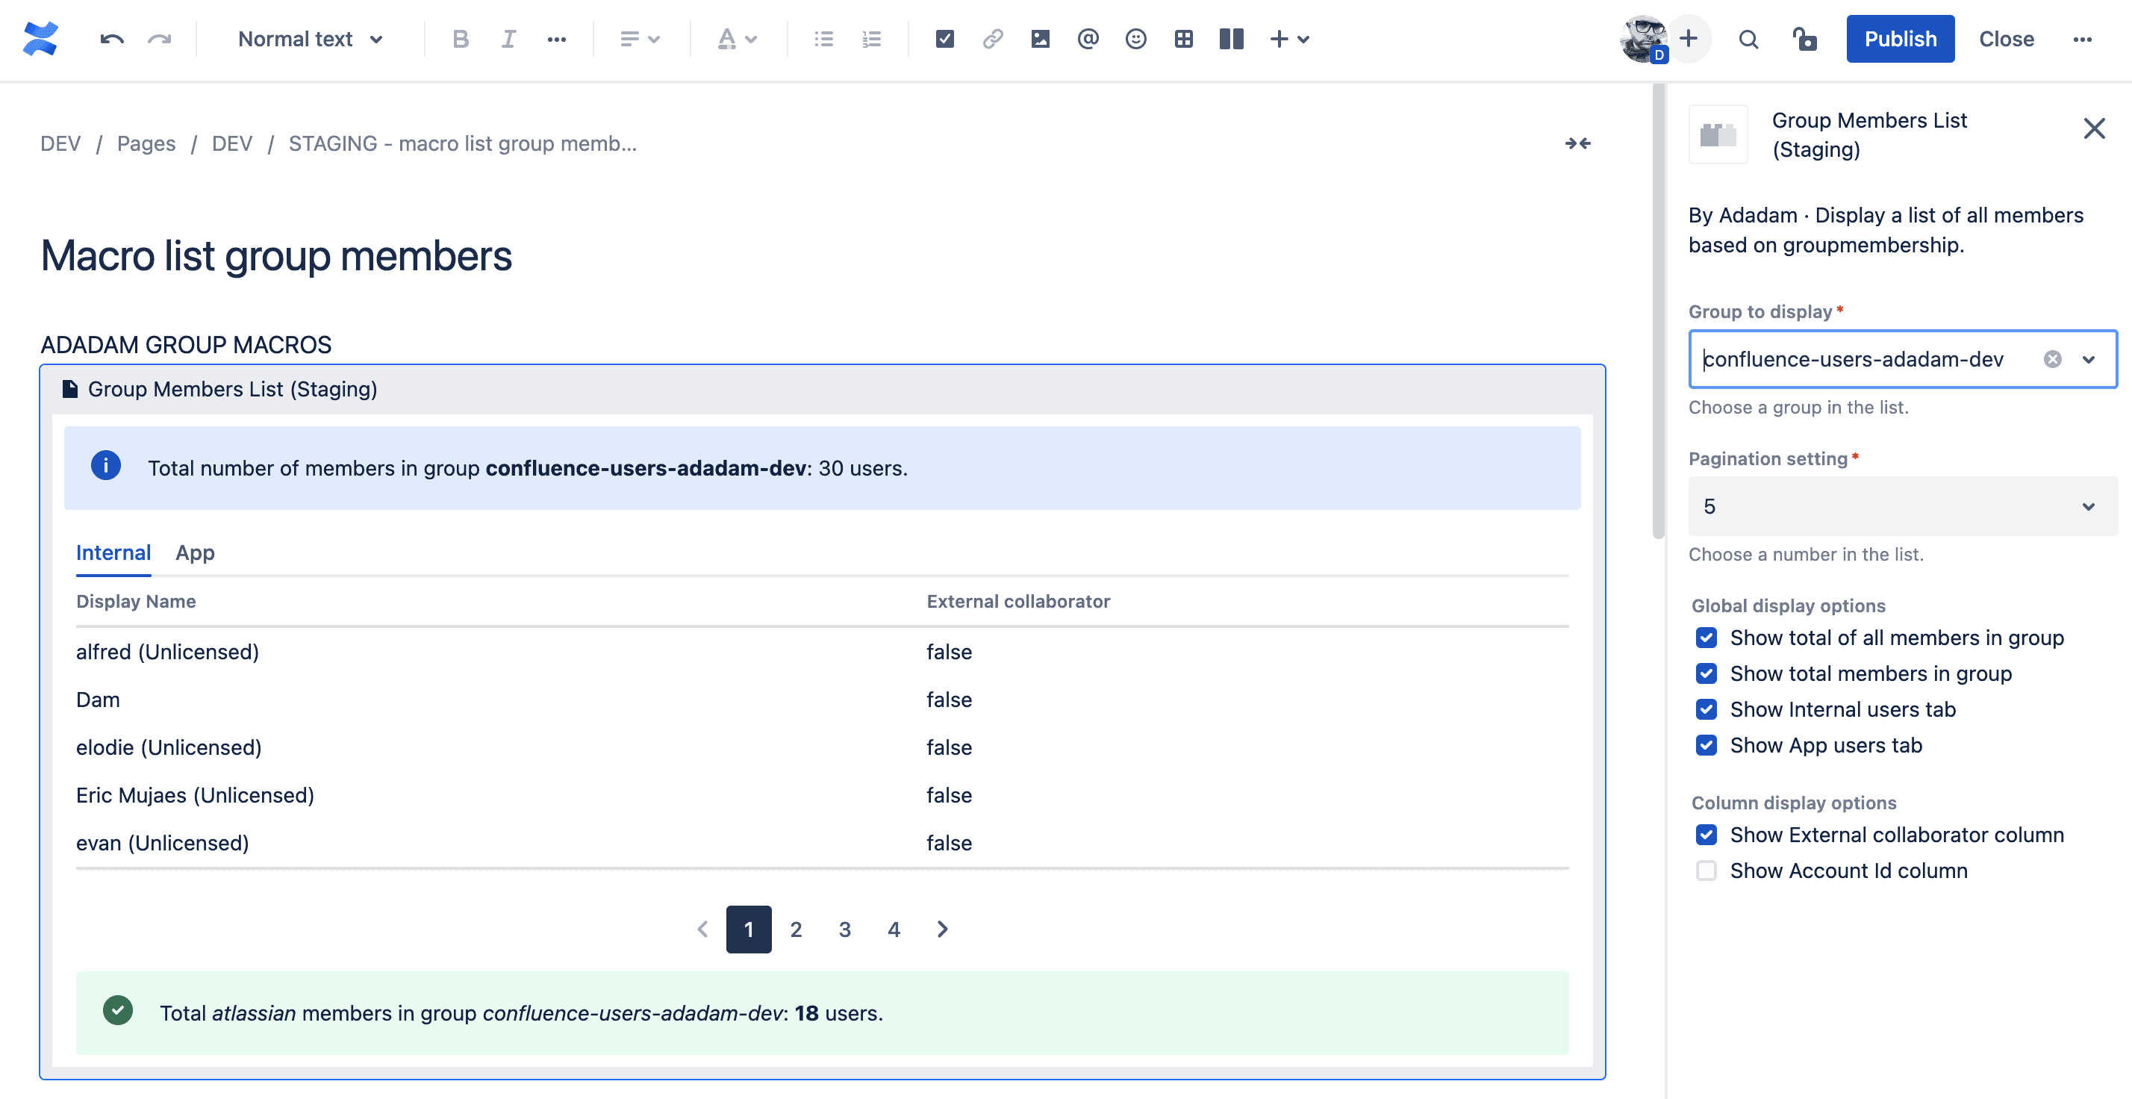Open the more actions menu top right
The width and height of the screenshot is (2132, 1099).
tap(2084, 39)
